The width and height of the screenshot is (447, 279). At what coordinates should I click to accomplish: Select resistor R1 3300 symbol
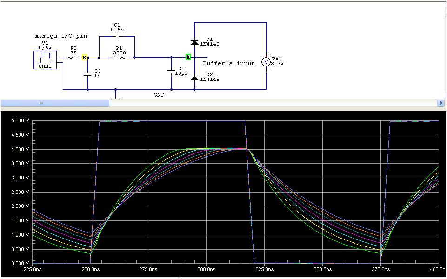[120, 57]
